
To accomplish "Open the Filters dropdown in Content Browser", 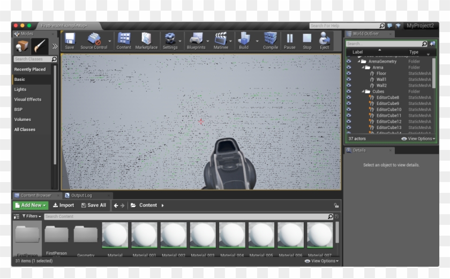I will click(32, 216).
